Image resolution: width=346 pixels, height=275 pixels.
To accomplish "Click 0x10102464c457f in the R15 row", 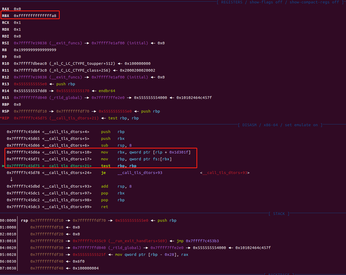I will (x=194, y=98).
